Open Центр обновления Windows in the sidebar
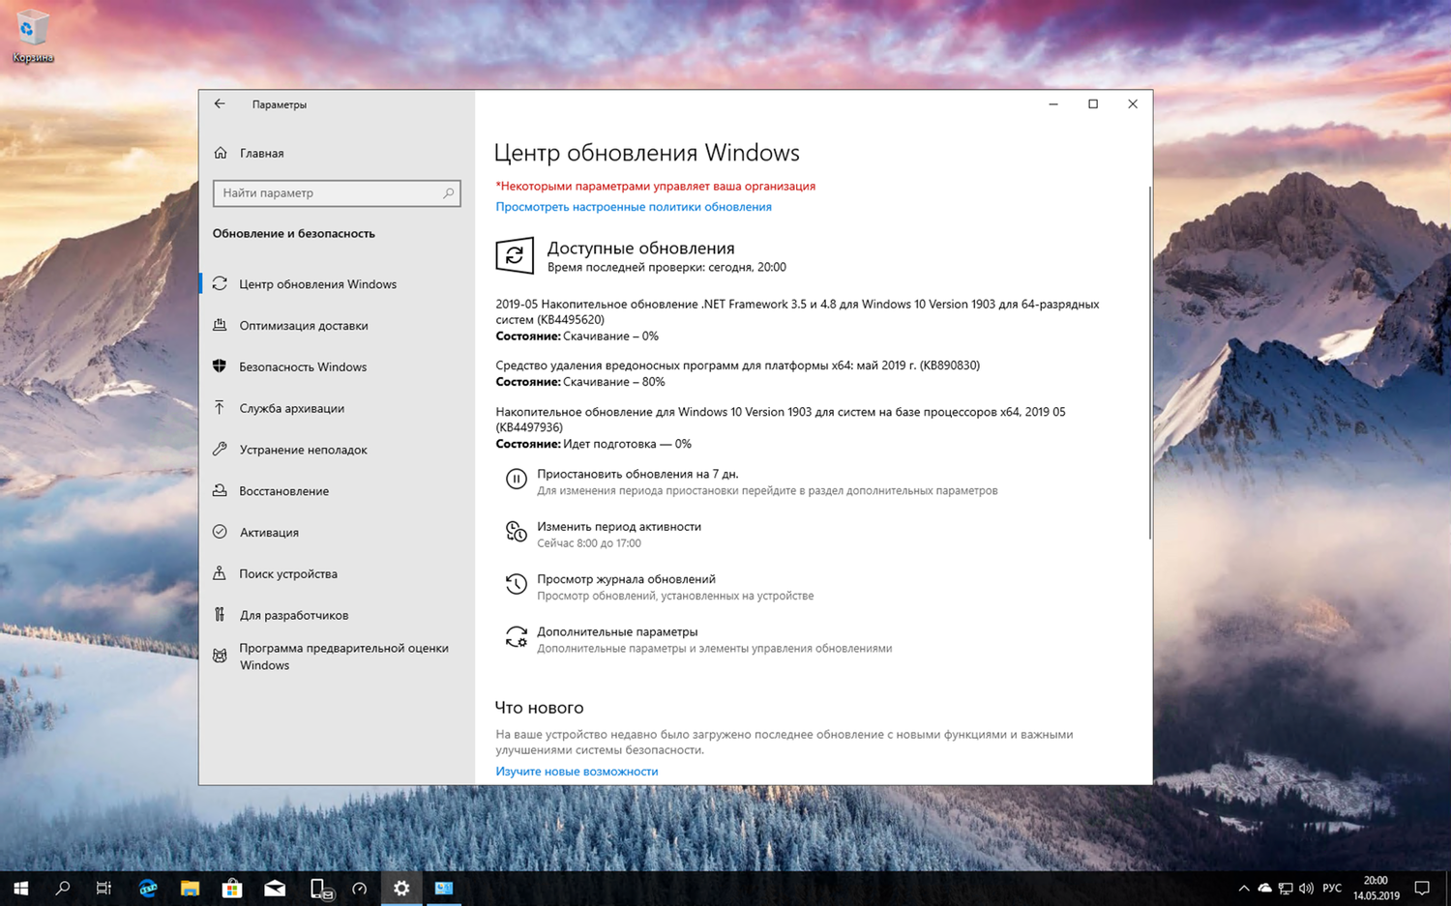This screenshot has width=1451, height=906. pyautogui.click(x=317, y=283)
